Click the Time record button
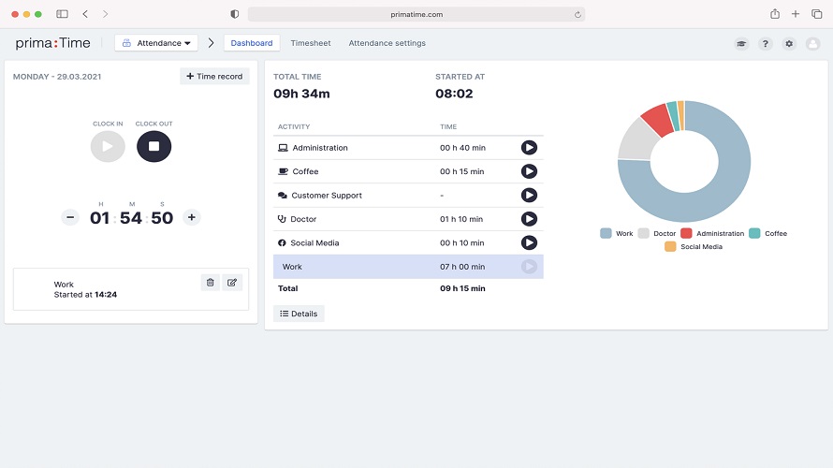833x468 pixels. (x=214, y=77)
